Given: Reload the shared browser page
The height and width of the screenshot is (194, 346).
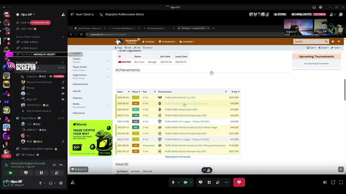Looking at the screenshot, I should coord(81,34).
